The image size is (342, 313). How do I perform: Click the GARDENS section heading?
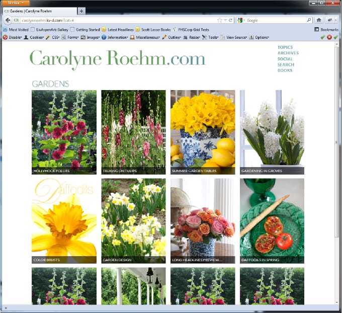[50, 84]
